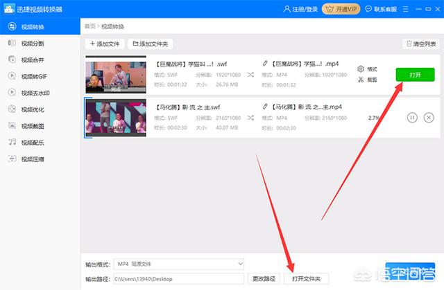The height and width of the screenshot is (290, 444).
Task: Pause the 马化腾 video conversion
Action: click(x=412, y=118)
